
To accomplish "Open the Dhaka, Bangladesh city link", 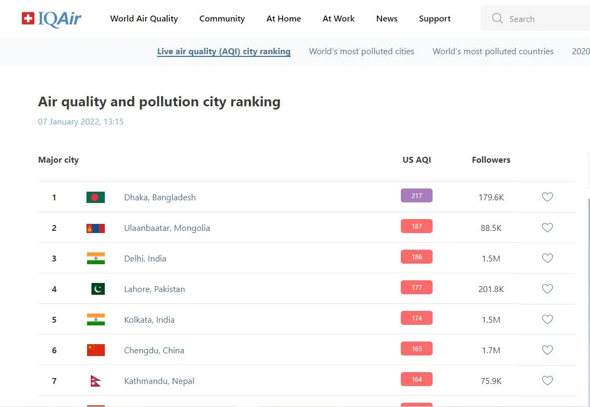I will tap(160, 198).
